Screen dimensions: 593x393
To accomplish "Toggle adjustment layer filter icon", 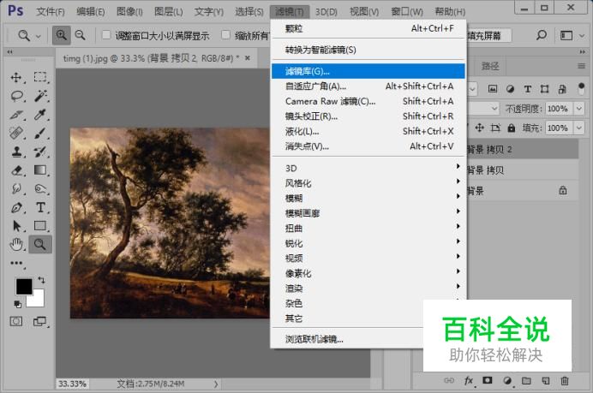I will 510,89.
